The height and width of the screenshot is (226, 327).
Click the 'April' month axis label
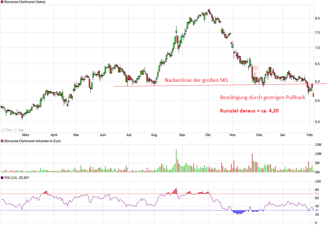54,135
